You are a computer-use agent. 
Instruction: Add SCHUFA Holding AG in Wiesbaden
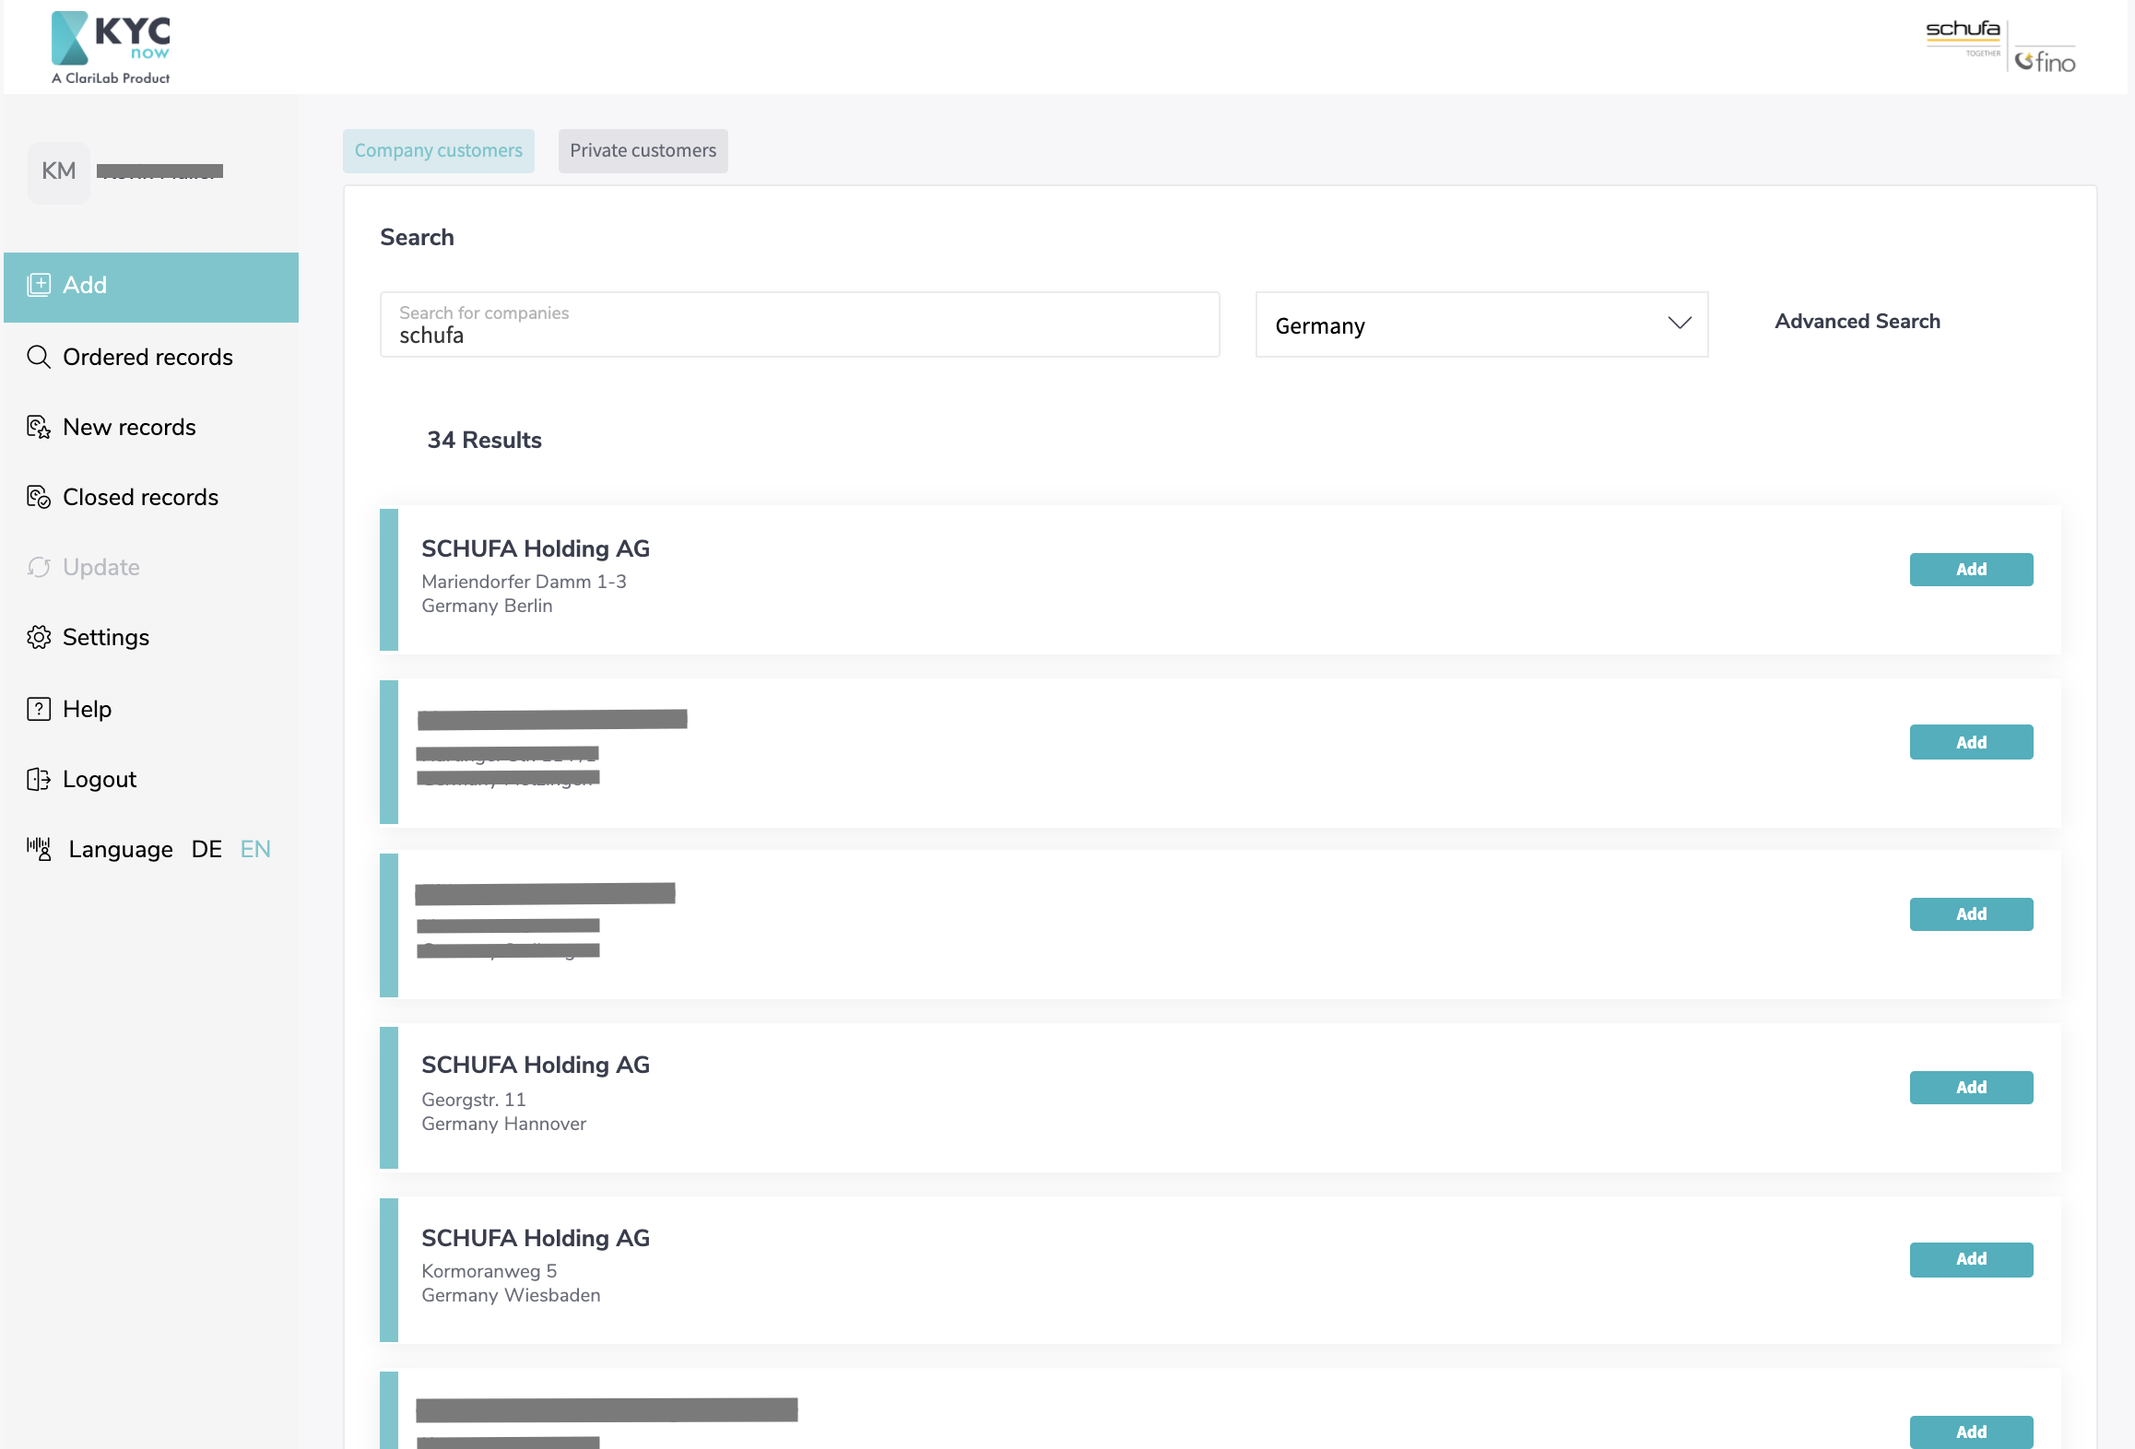(x=1971, y=1259)
